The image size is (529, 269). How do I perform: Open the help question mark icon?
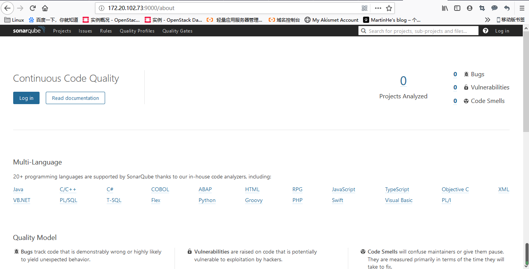pyautogui.click(x=486, y=31)
